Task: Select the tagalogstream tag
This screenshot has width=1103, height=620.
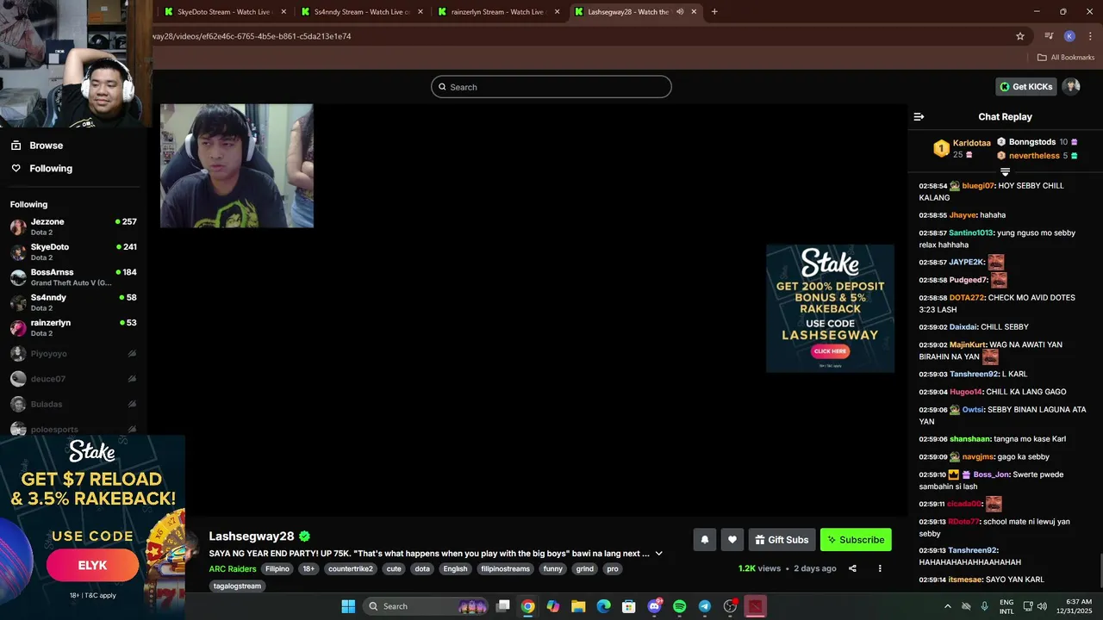Action: [x=237, y=586]
